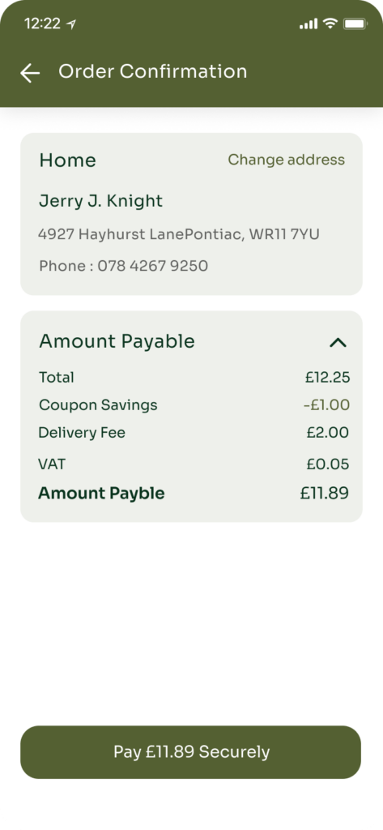383x830 pixels.
Task: Tap the bold Amount Payble £11.89 row
Action: point(194,494)
